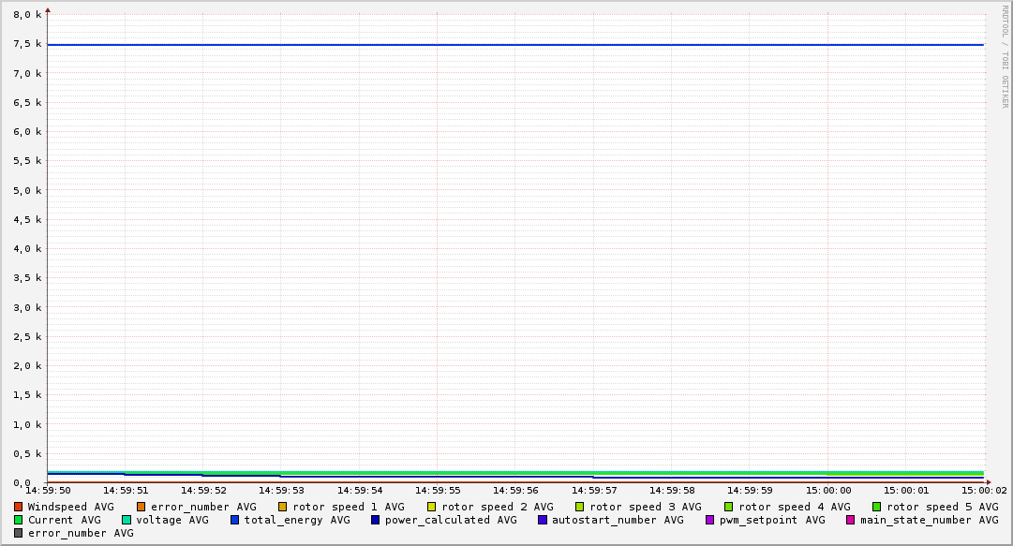
Task: Click the power_calculated AVG legend label
Action: 450,520
